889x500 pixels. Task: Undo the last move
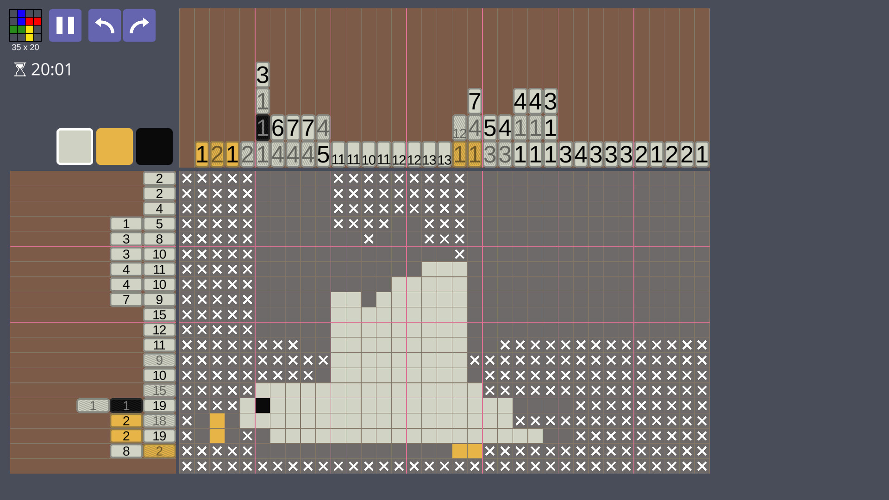[104, 25]
